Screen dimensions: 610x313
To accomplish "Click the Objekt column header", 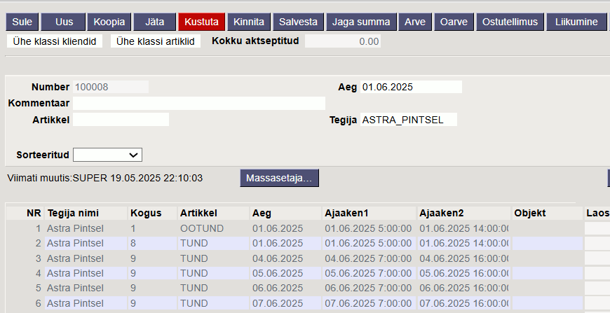I will [547, 213].
